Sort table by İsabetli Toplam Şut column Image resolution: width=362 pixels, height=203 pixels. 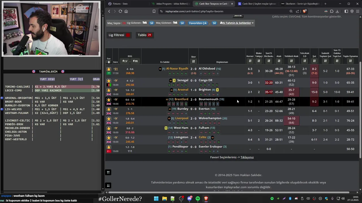coord(325,61)
